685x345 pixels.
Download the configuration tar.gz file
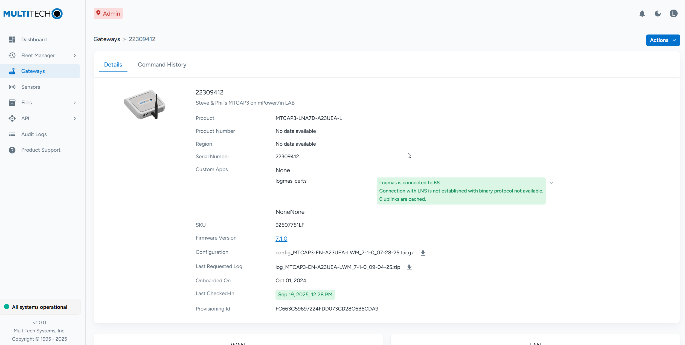pyautogui.click(x=423, y=253)
